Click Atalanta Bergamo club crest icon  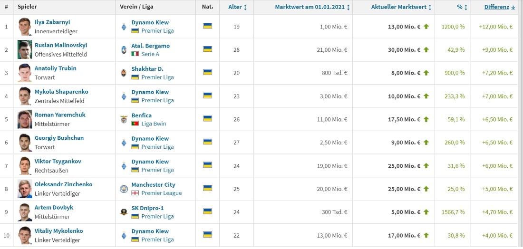click(124, 50)
